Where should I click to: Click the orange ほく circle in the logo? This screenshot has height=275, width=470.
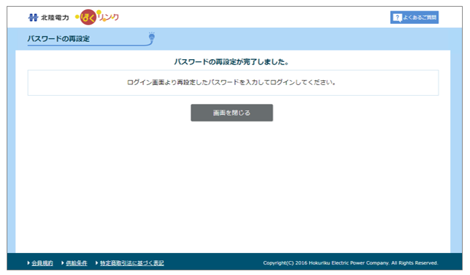click(89, 17)
